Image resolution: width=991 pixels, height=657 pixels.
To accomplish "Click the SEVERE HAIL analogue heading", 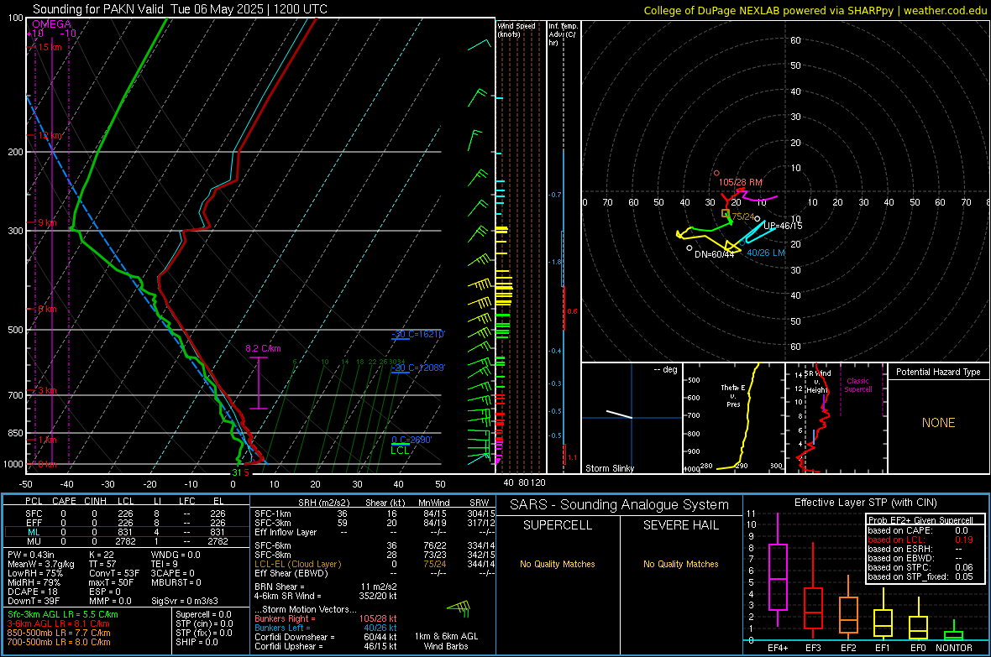I will pyautogui.click(x=680, y=525).
